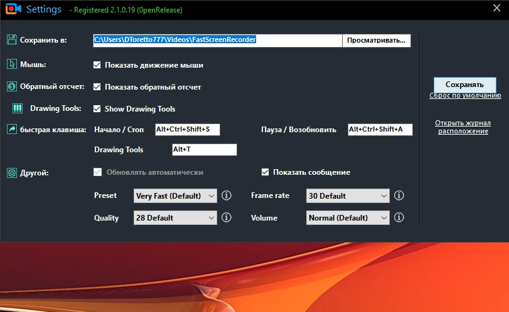509x312 pixels.
Task: Open info icon next to Frame rate
Action: pos(399,195)
